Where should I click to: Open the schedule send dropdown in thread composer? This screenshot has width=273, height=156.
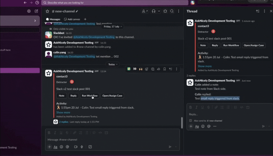[x=269, y=126]
